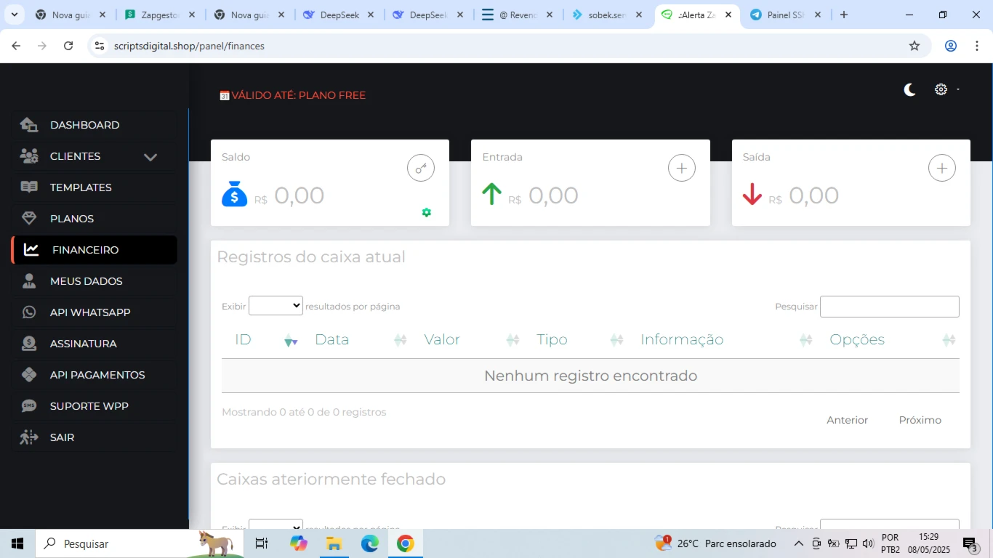This screenshot has width=993, height=558.
Task: Click the Clientes group icon
Action: (x=29, y=156)
